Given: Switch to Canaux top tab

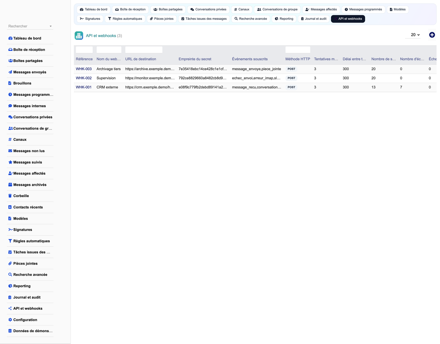Looking at the screenshot, I should pos(241,9).
